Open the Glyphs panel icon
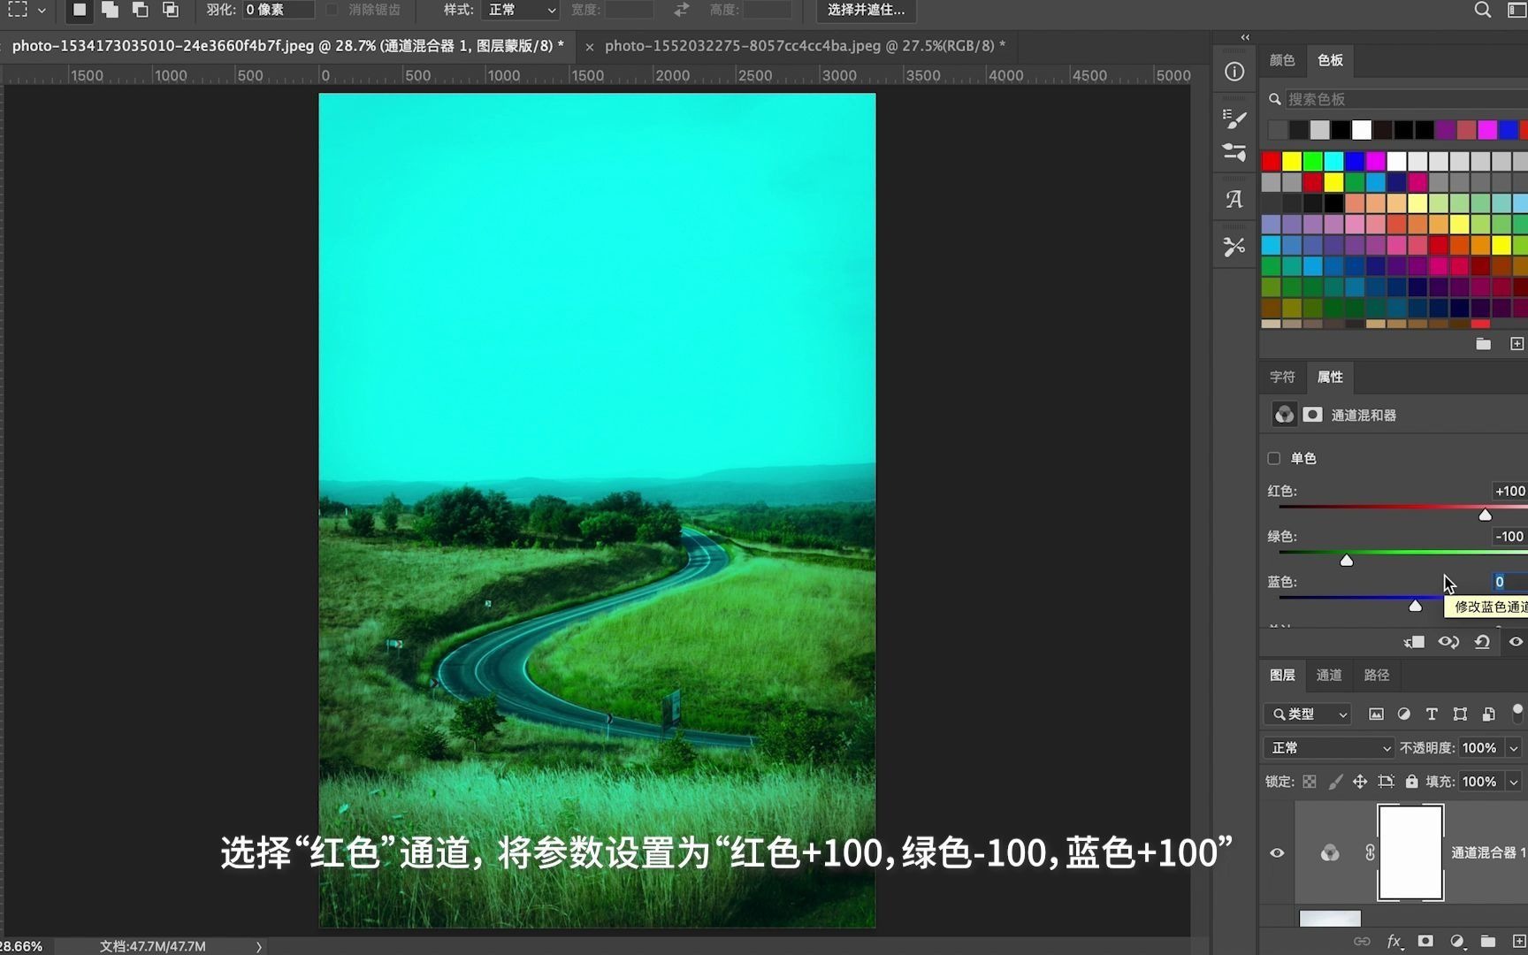Viewport: 1528px width, 955px height. (1234, 199)
